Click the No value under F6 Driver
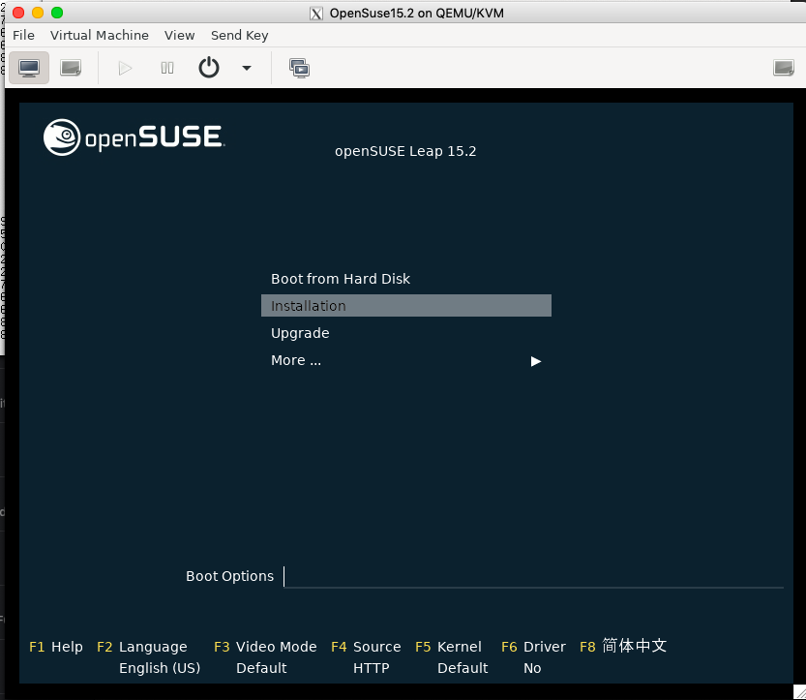806x700 pixels. tap(532, 668)
